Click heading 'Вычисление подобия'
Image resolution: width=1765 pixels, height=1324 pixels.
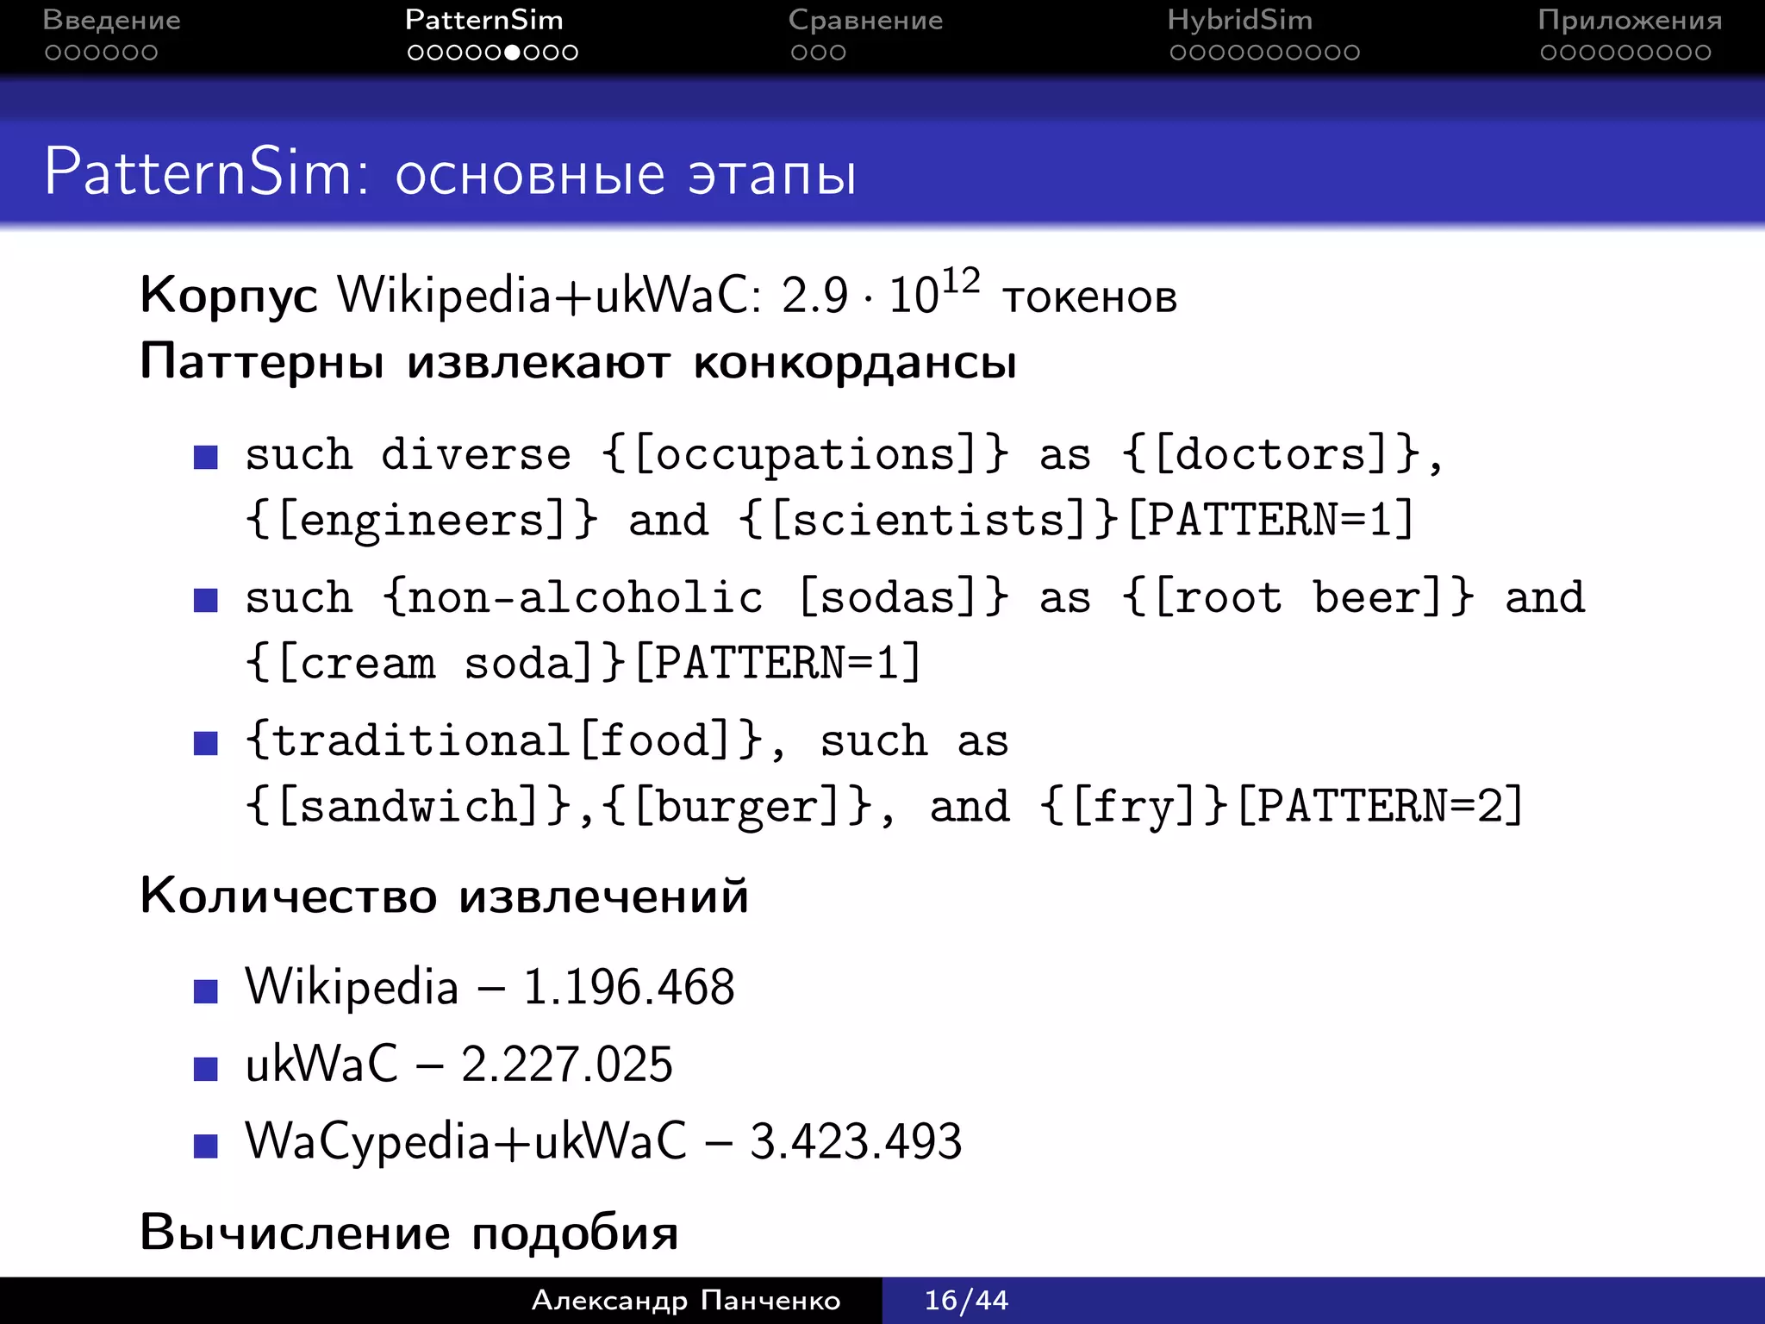click(409, 1231)
